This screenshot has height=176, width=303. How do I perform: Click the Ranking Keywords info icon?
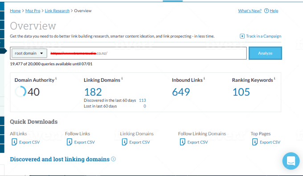pyautogui.click(x=274, y=79)
